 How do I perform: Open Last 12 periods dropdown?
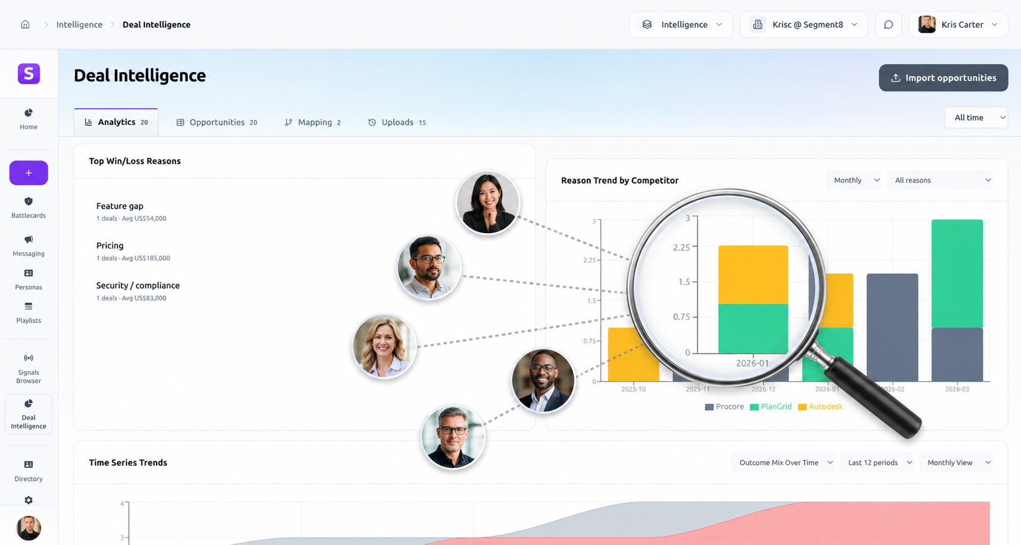(877, 462)
